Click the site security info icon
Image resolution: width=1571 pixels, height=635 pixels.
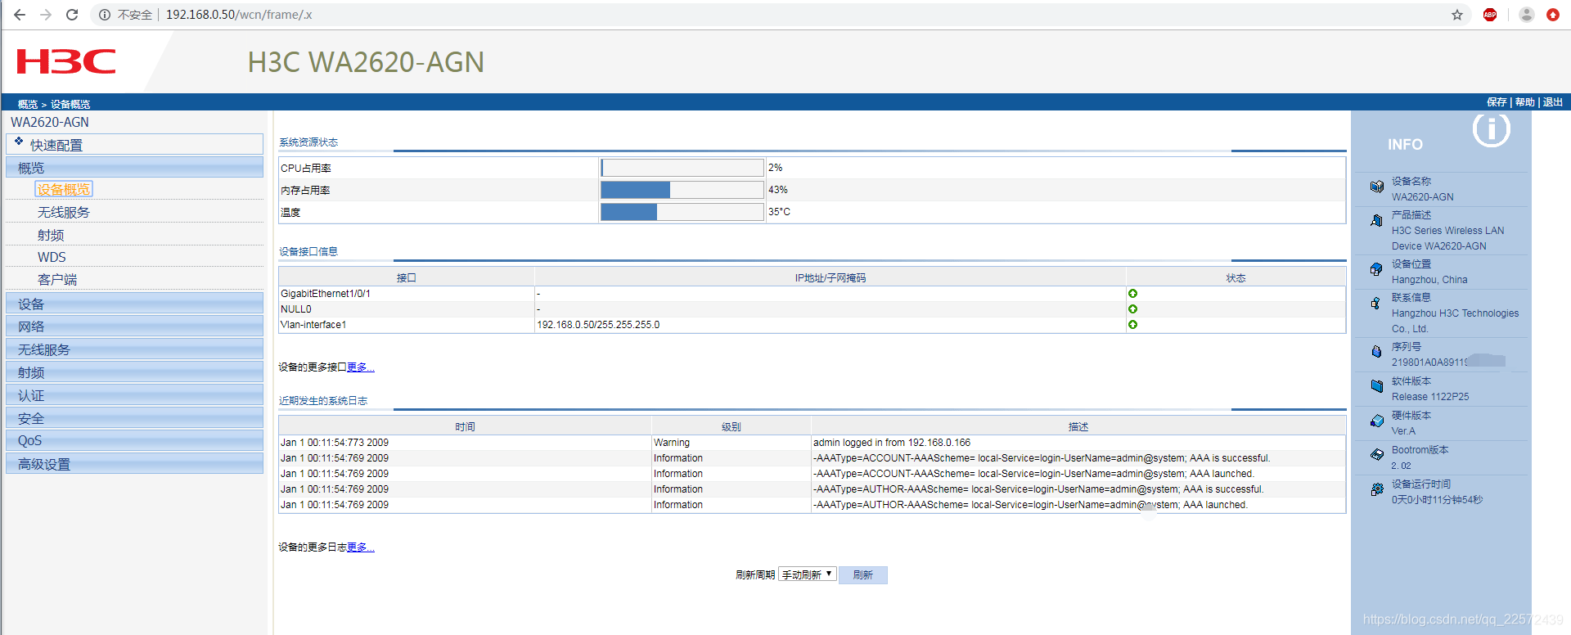tap(105, 15)
